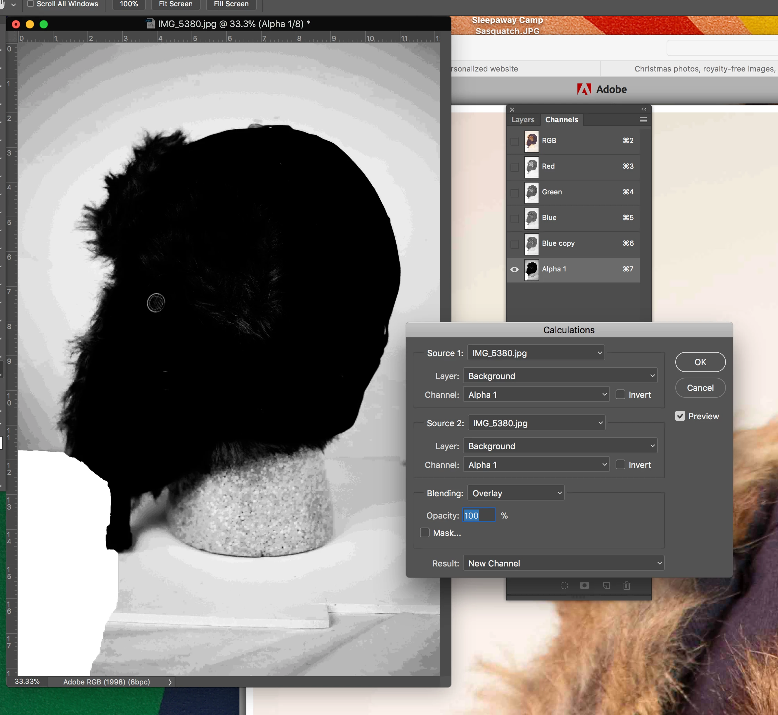The image size is (778, 715).
Task: Create new channel icon
Action: [x=606, y=586]
